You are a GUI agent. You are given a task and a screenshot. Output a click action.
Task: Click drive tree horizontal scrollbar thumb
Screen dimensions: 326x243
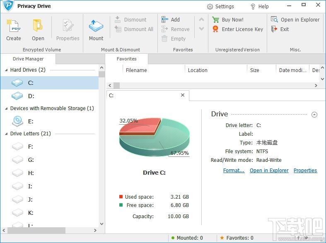pyautogui.click(x=36, y=230)
